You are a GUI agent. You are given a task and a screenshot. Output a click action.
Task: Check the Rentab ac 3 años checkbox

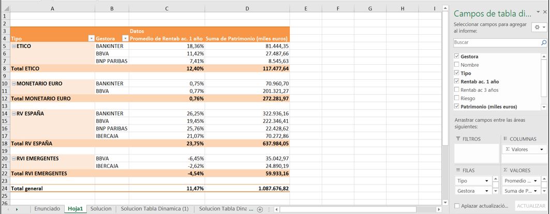456,90
